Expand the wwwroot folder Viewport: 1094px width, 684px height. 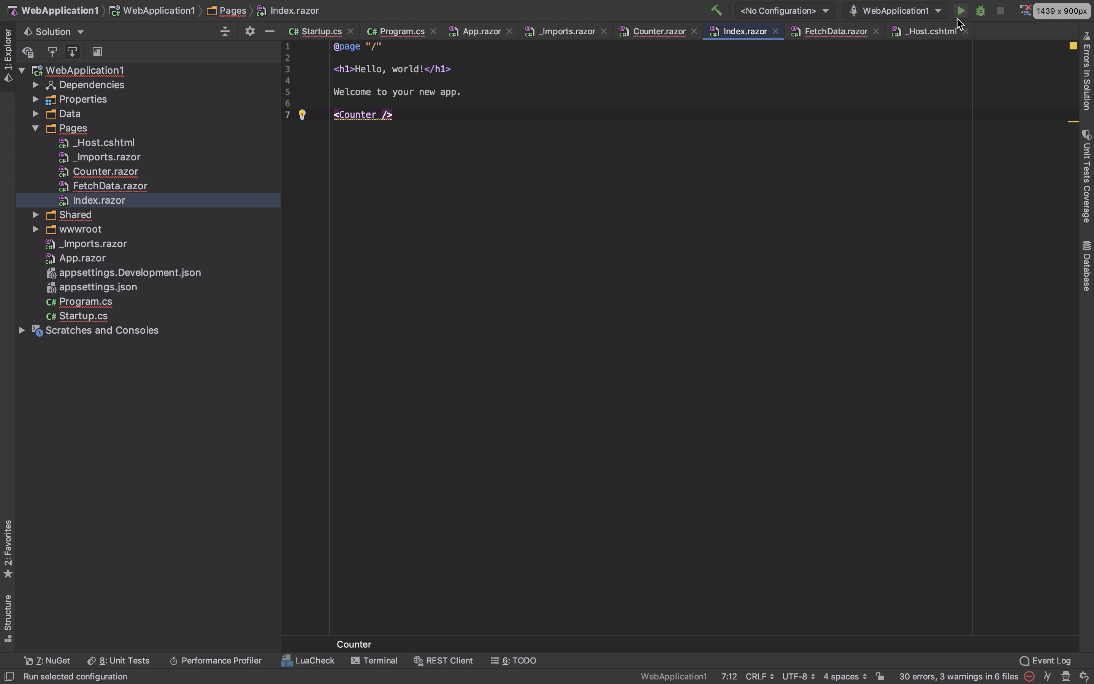click(35, 230)
